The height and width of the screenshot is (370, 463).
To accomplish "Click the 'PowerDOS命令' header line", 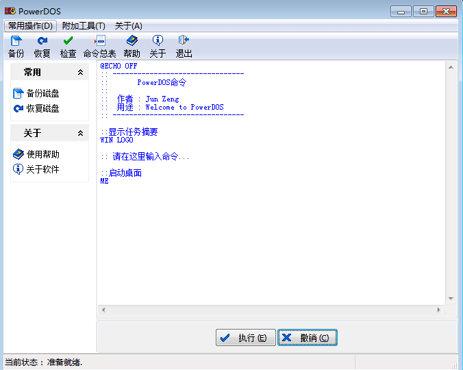I will pyautogui.click(x=162, y=82).
